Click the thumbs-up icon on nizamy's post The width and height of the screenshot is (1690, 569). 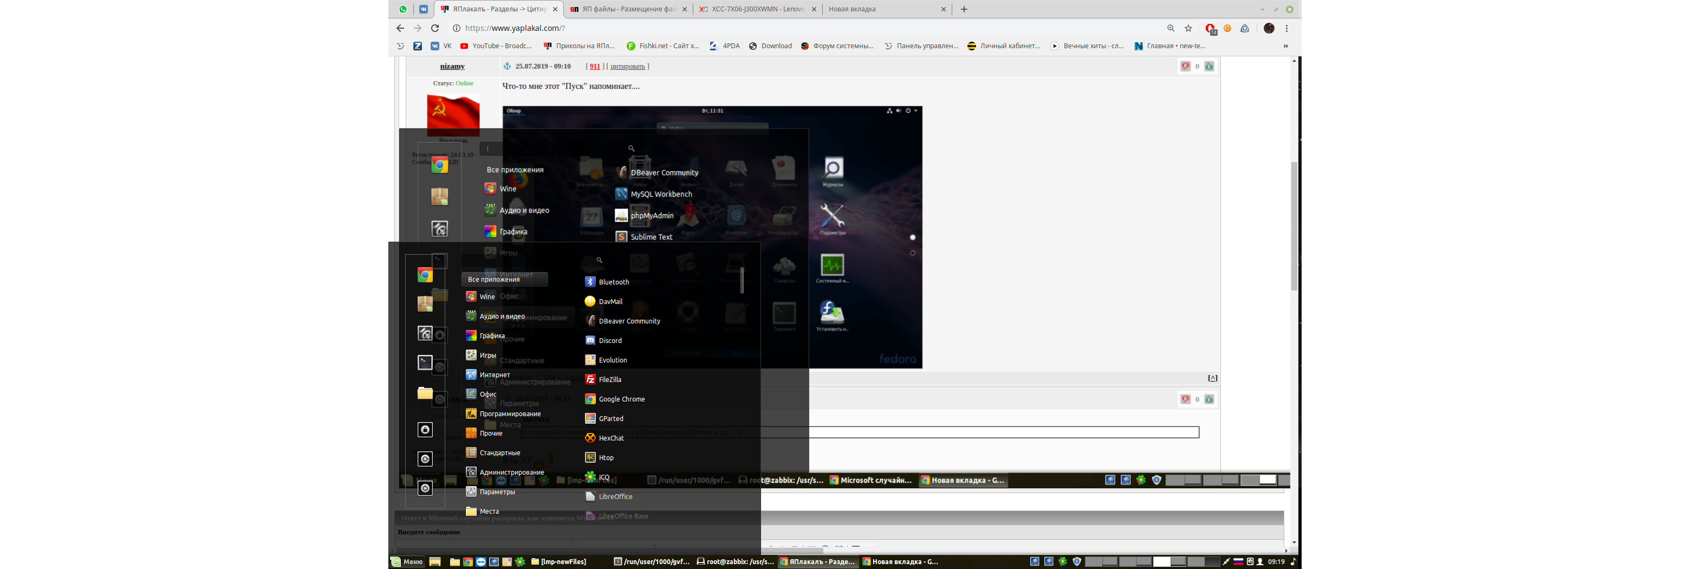click(x=1209, y=66)
